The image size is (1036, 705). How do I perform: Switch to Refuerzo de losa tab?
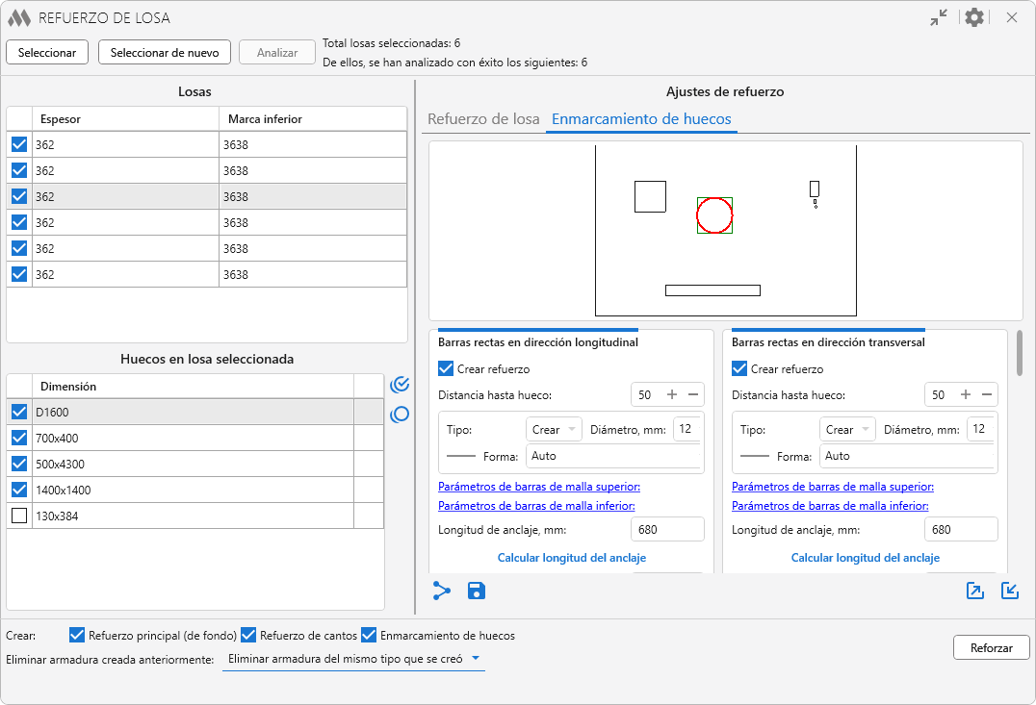483,119
